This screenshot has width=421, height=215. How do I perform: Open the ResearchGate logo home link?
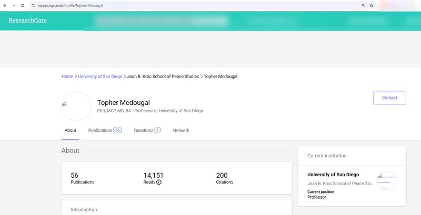28,20
